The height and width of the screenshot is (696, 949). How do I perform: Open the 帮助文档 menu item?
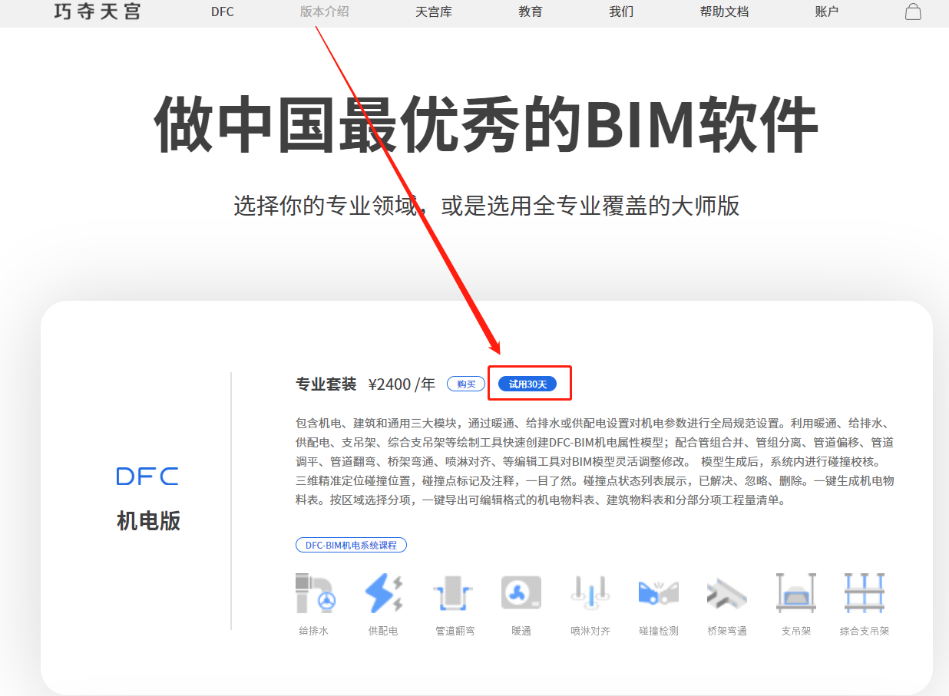tap(724, 12)
